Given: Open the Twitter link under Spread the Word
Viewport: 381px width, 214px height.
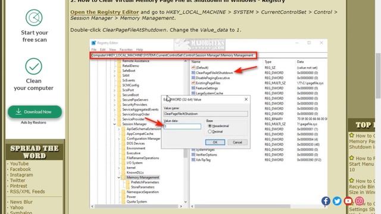Looking at the screenshot, I should pos(17,180).
